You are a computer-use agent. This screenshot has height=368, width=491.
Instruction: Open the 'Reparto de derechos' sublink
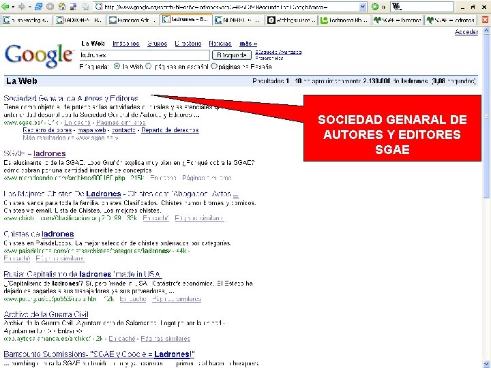click(x=170, y=130)
